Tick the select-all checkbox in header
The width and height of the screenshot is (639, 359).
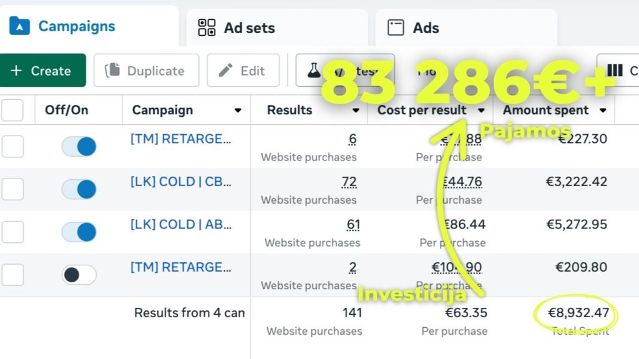[x=12, y=111]
